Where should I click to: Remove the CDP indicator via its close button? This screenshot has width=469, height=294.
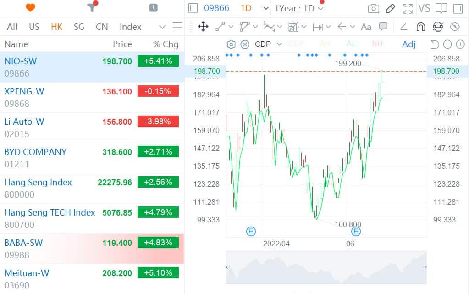tap(244, 44)
